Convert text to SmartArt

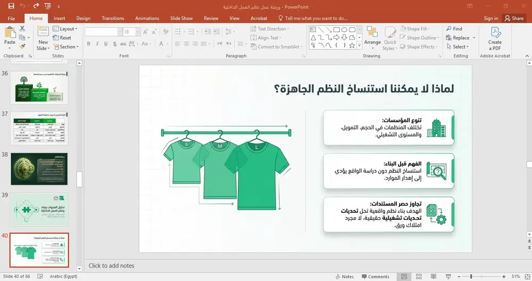pos(276,46)
